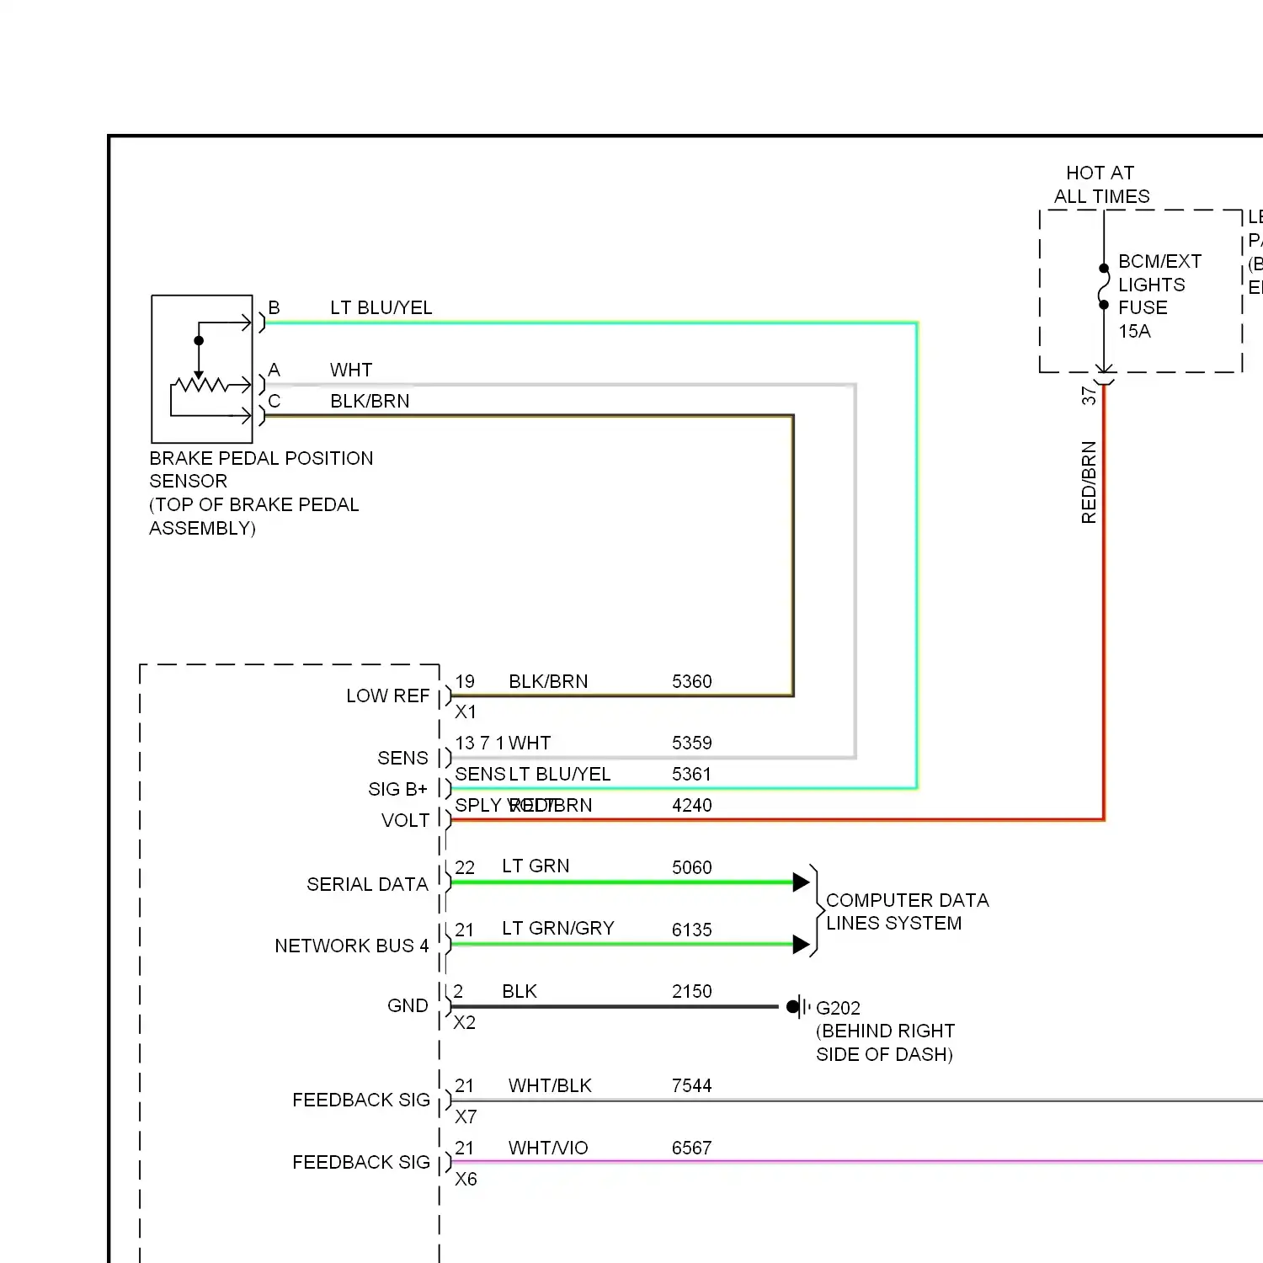Select the vertical RED/BRN wire label

pyautogui.click(x=1089, y=482)
